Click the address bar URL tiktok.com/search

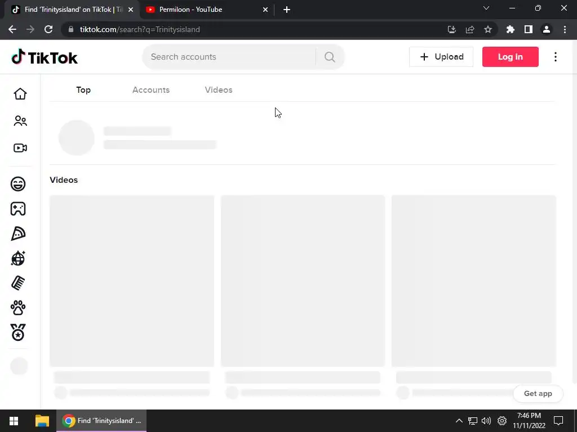point(140,29)
